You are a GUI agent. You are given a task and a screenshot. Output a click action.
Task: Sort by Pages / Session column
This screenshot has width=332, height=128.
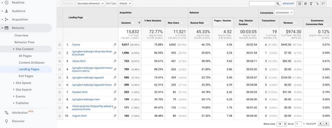click(x=222, y=21)
